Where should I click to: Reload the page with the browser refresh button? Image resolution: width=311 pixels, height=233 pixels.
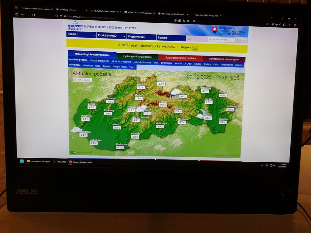click(x=33, y=15)
